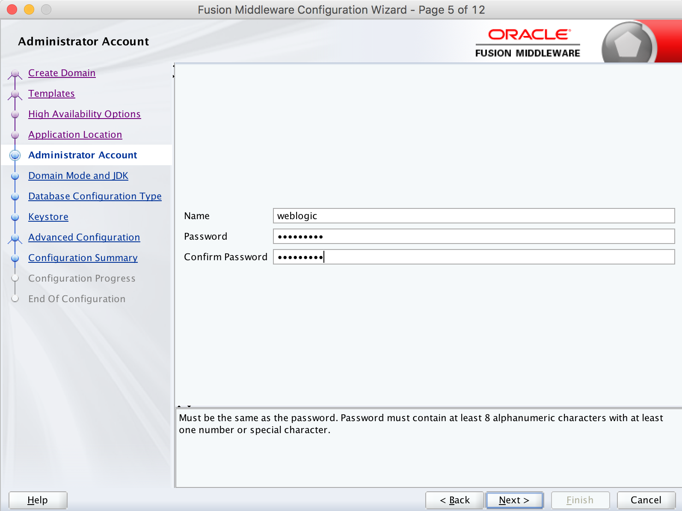Click the Configuration Progress step label
Image resolution: width=682 pixels, height=511 pixels.
pyautogui.click(x=82, y=279)
